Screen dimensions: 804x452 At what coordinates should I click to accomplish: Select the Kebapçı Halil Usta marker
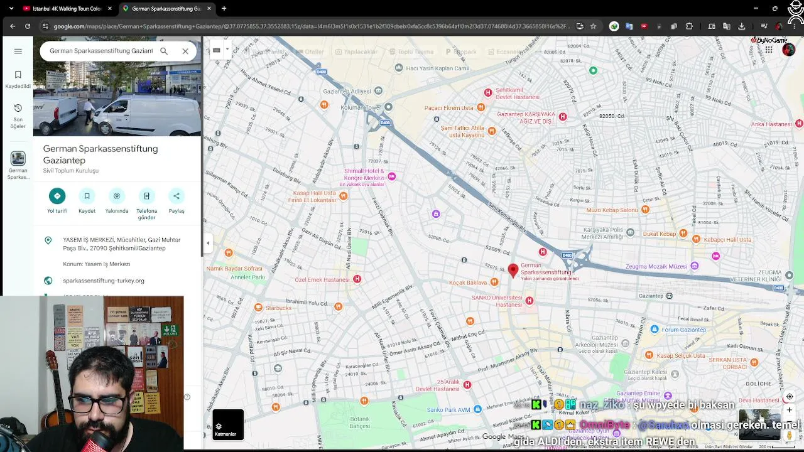696,239
